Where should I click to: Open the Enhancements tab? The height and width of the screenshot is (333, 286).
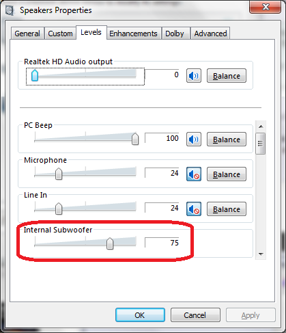(133, 34)
